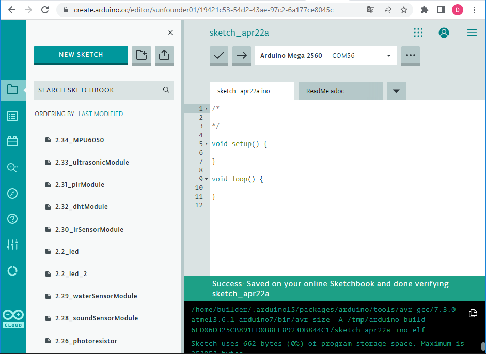Change ordering via LAST MODIFIED
The image size is (486, 354).
point(101,114)
